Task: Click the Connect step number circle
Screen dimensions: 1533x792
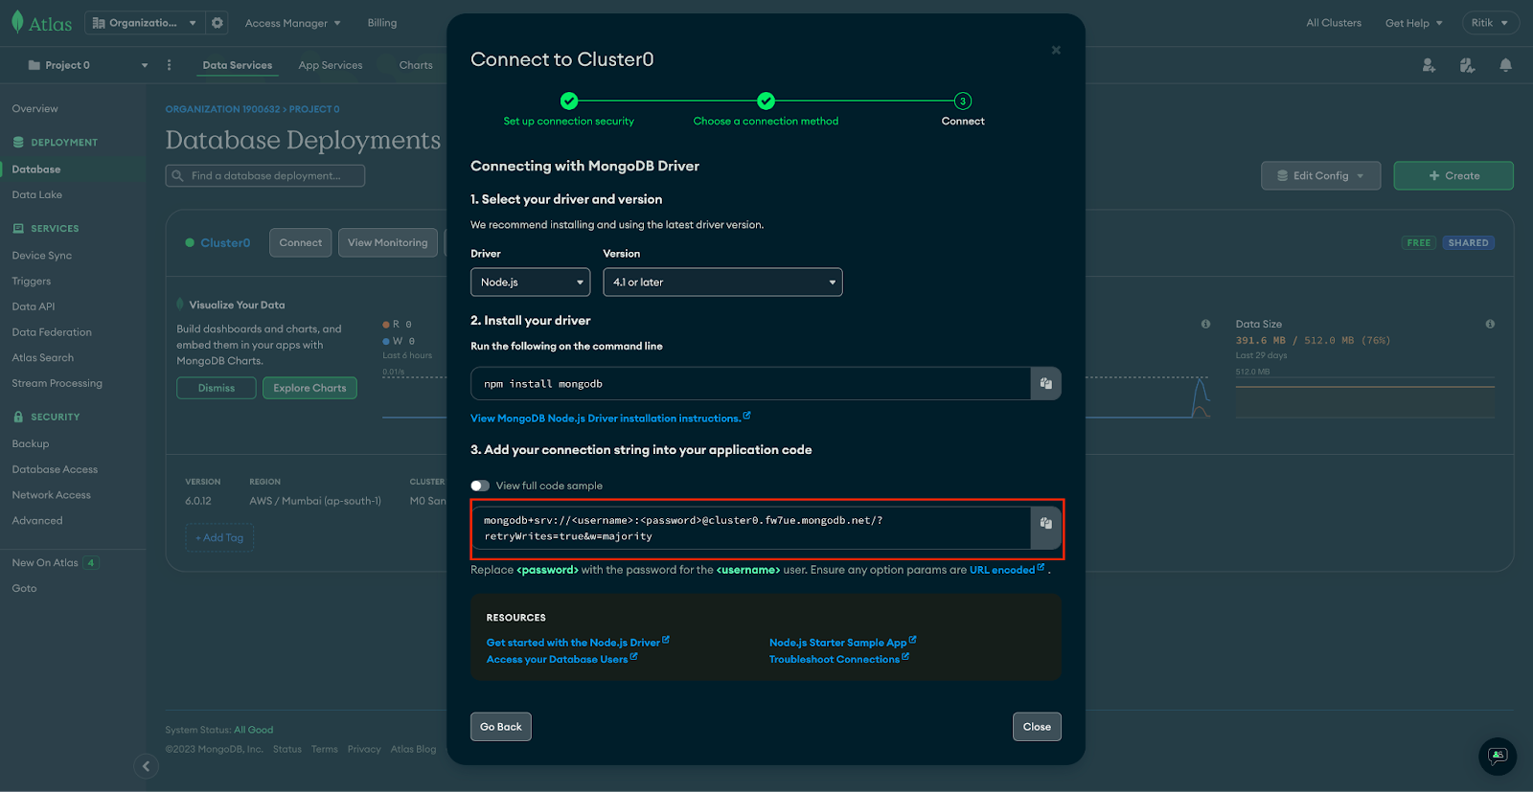Action: [x=963, y=101]
